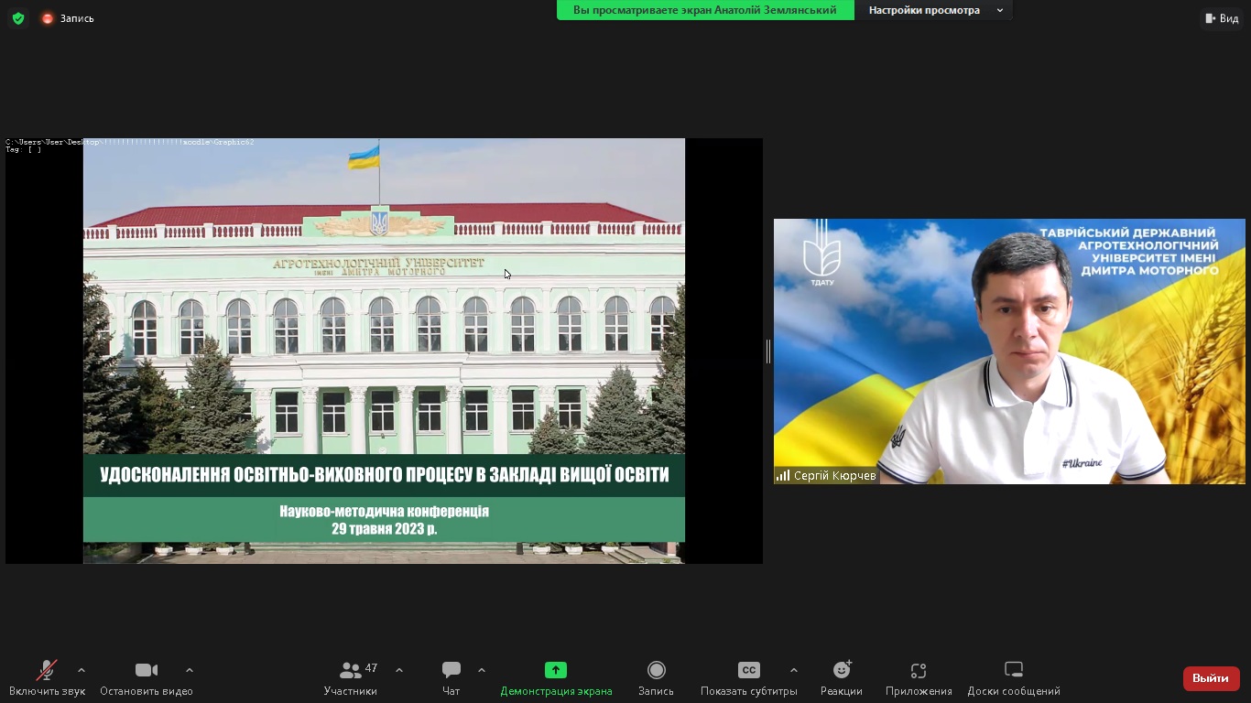Expand chat options arrow

coord(482,670)
